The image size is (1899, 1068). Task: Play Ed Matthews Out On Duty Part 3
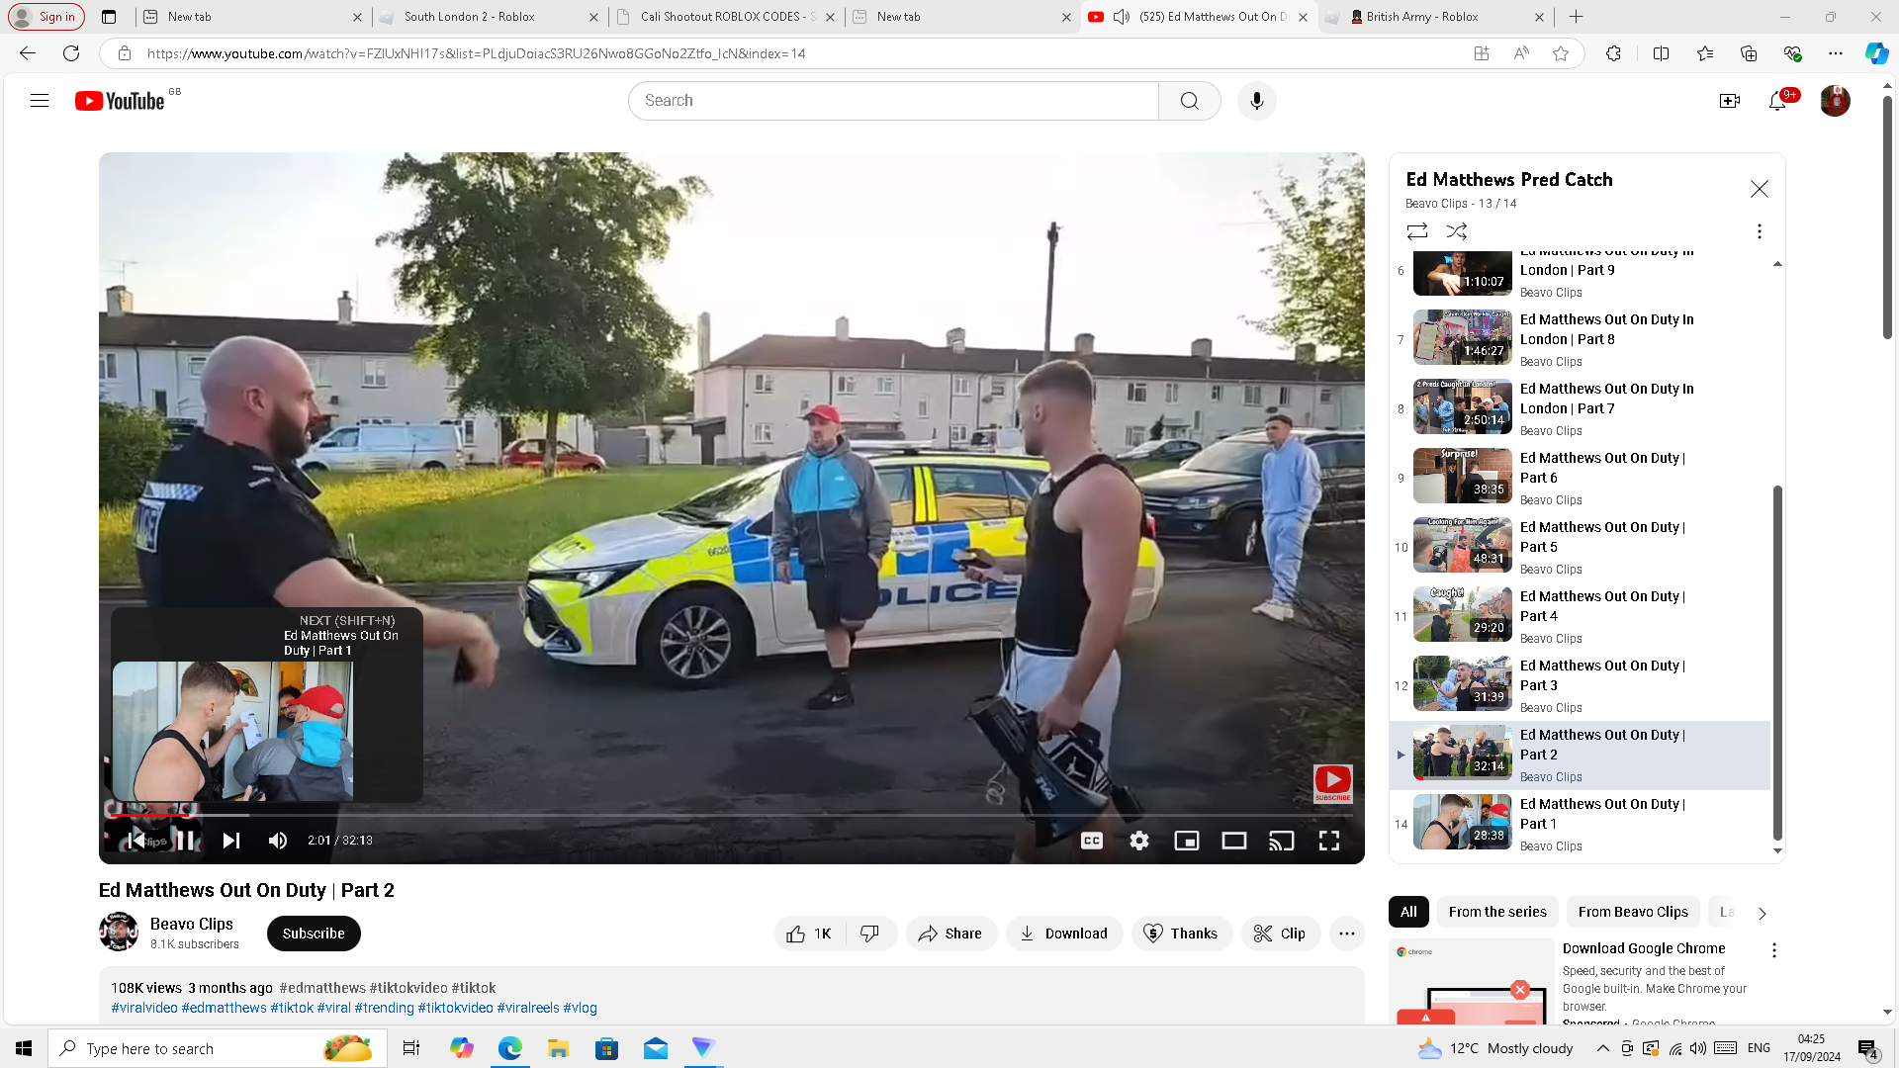pyautogui.click(x=1580, y=685)
